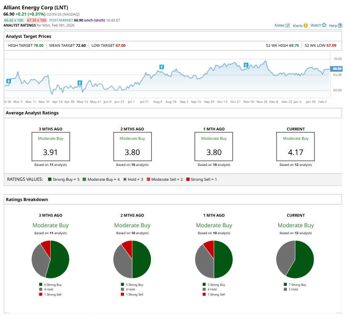Click the dark green Strong Buy = 5 swatch
Image resolution: width=348 pixels, height=317 pixels.
(50, 179)
